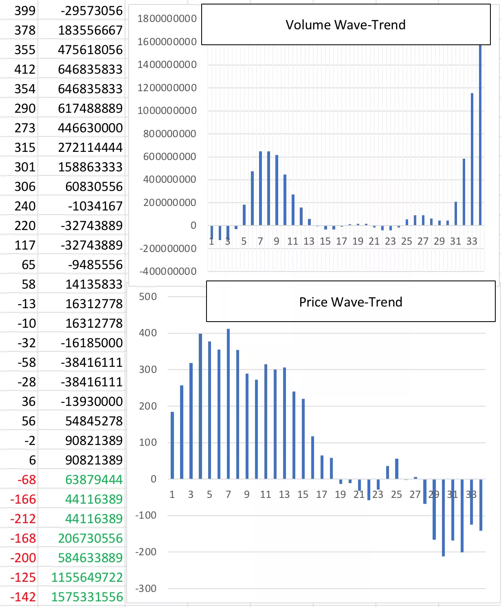
Task: Select the price cell with value 412
Action: pos(25,70)
